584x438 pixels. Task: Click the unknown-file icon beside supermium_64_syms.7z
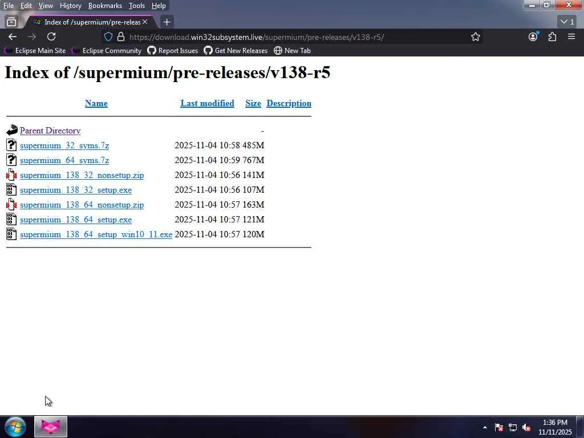click(x=11, y=160)
